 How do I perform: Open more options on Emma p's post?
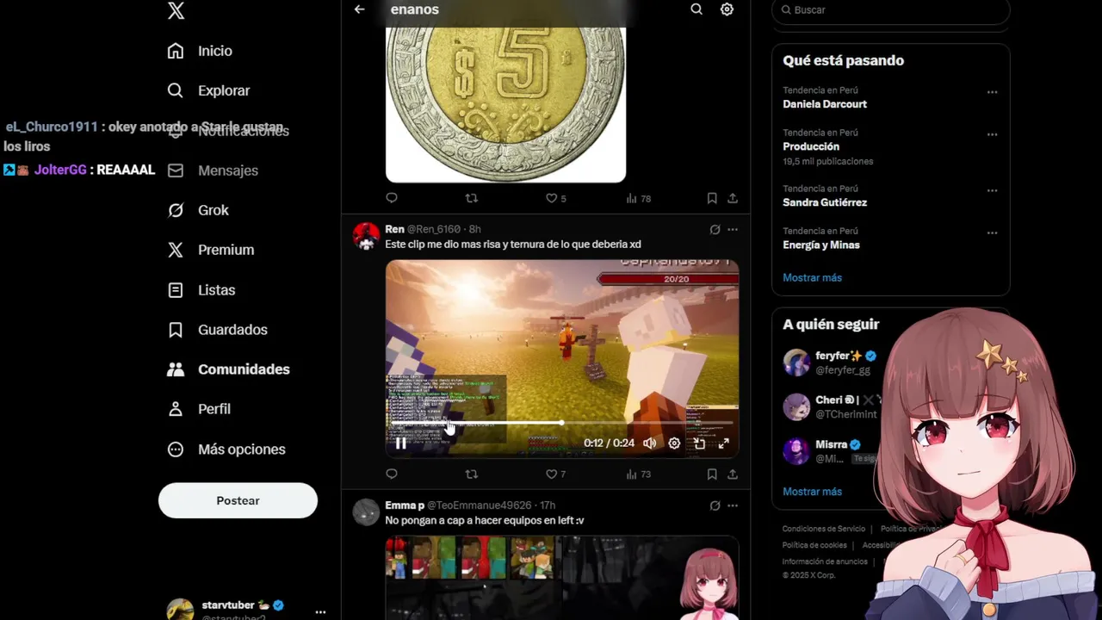pos(733,506)
